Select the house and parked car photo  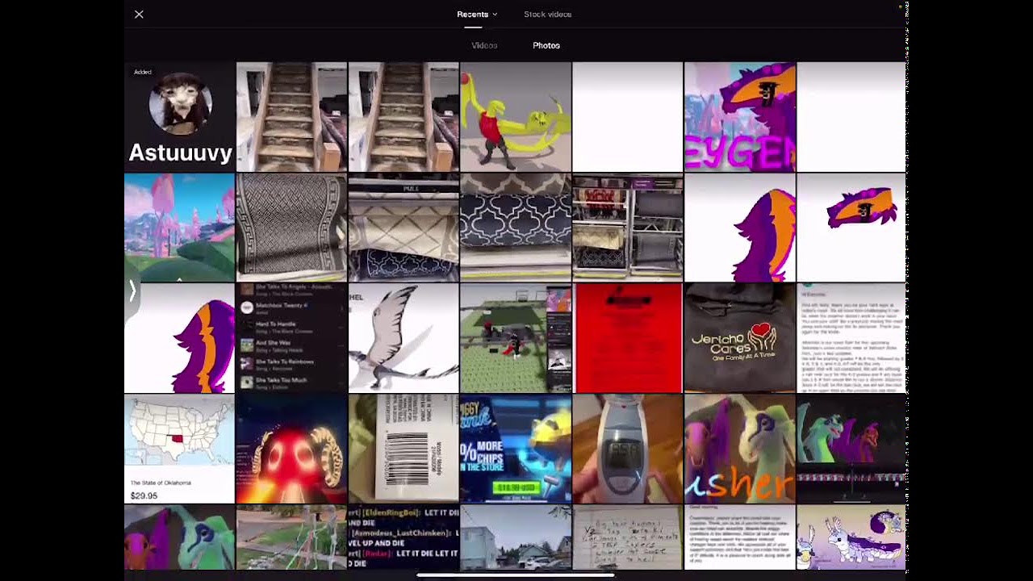coord(515,537)
